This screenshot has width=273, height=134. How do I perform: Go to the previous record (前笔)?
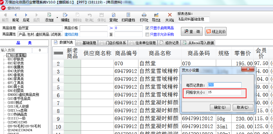click(x=16, y=17)
